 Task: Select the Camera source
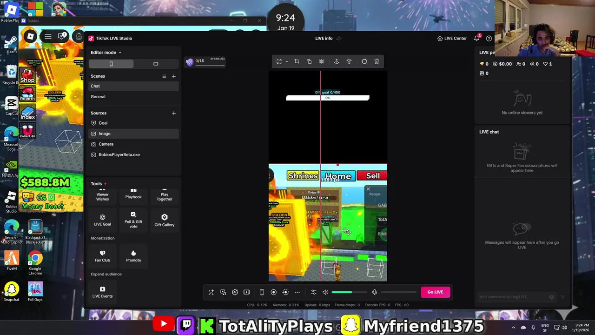click(x=133, y=144)
